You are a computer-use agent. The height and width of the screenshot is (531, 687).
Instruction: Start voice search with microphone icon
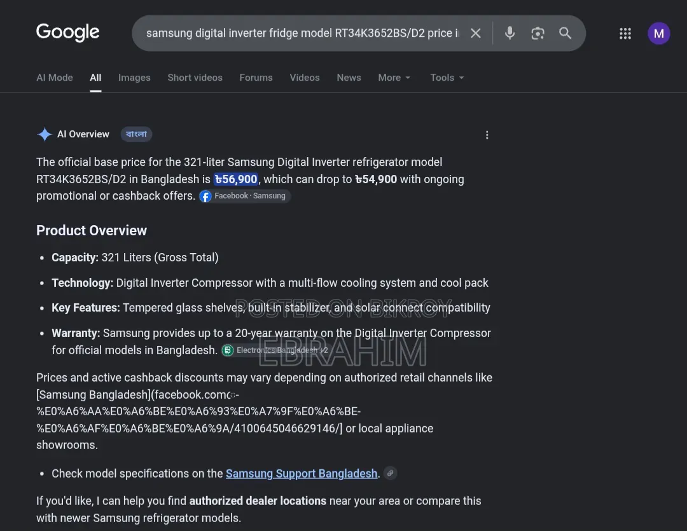coord(510,33)
